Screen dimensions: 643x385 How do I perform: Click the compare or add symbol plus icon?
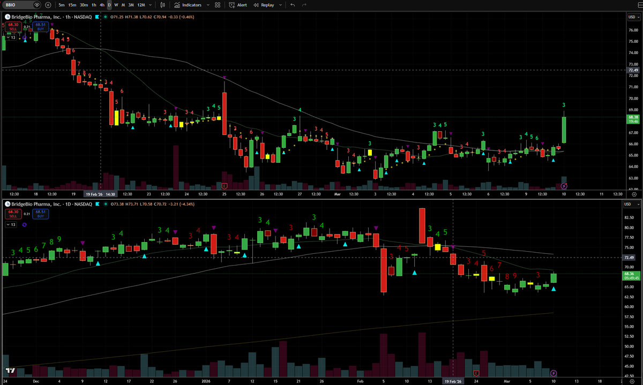48,5
